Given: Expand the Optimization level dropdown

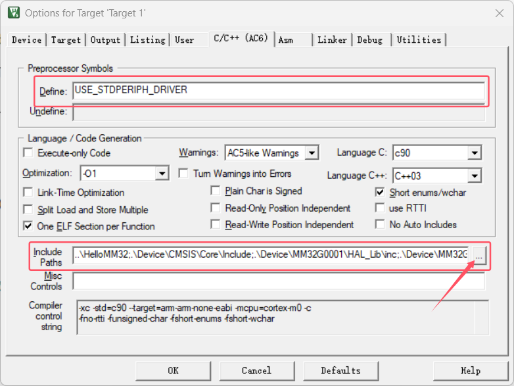Looking at the screenshot, I should point(162,174).
